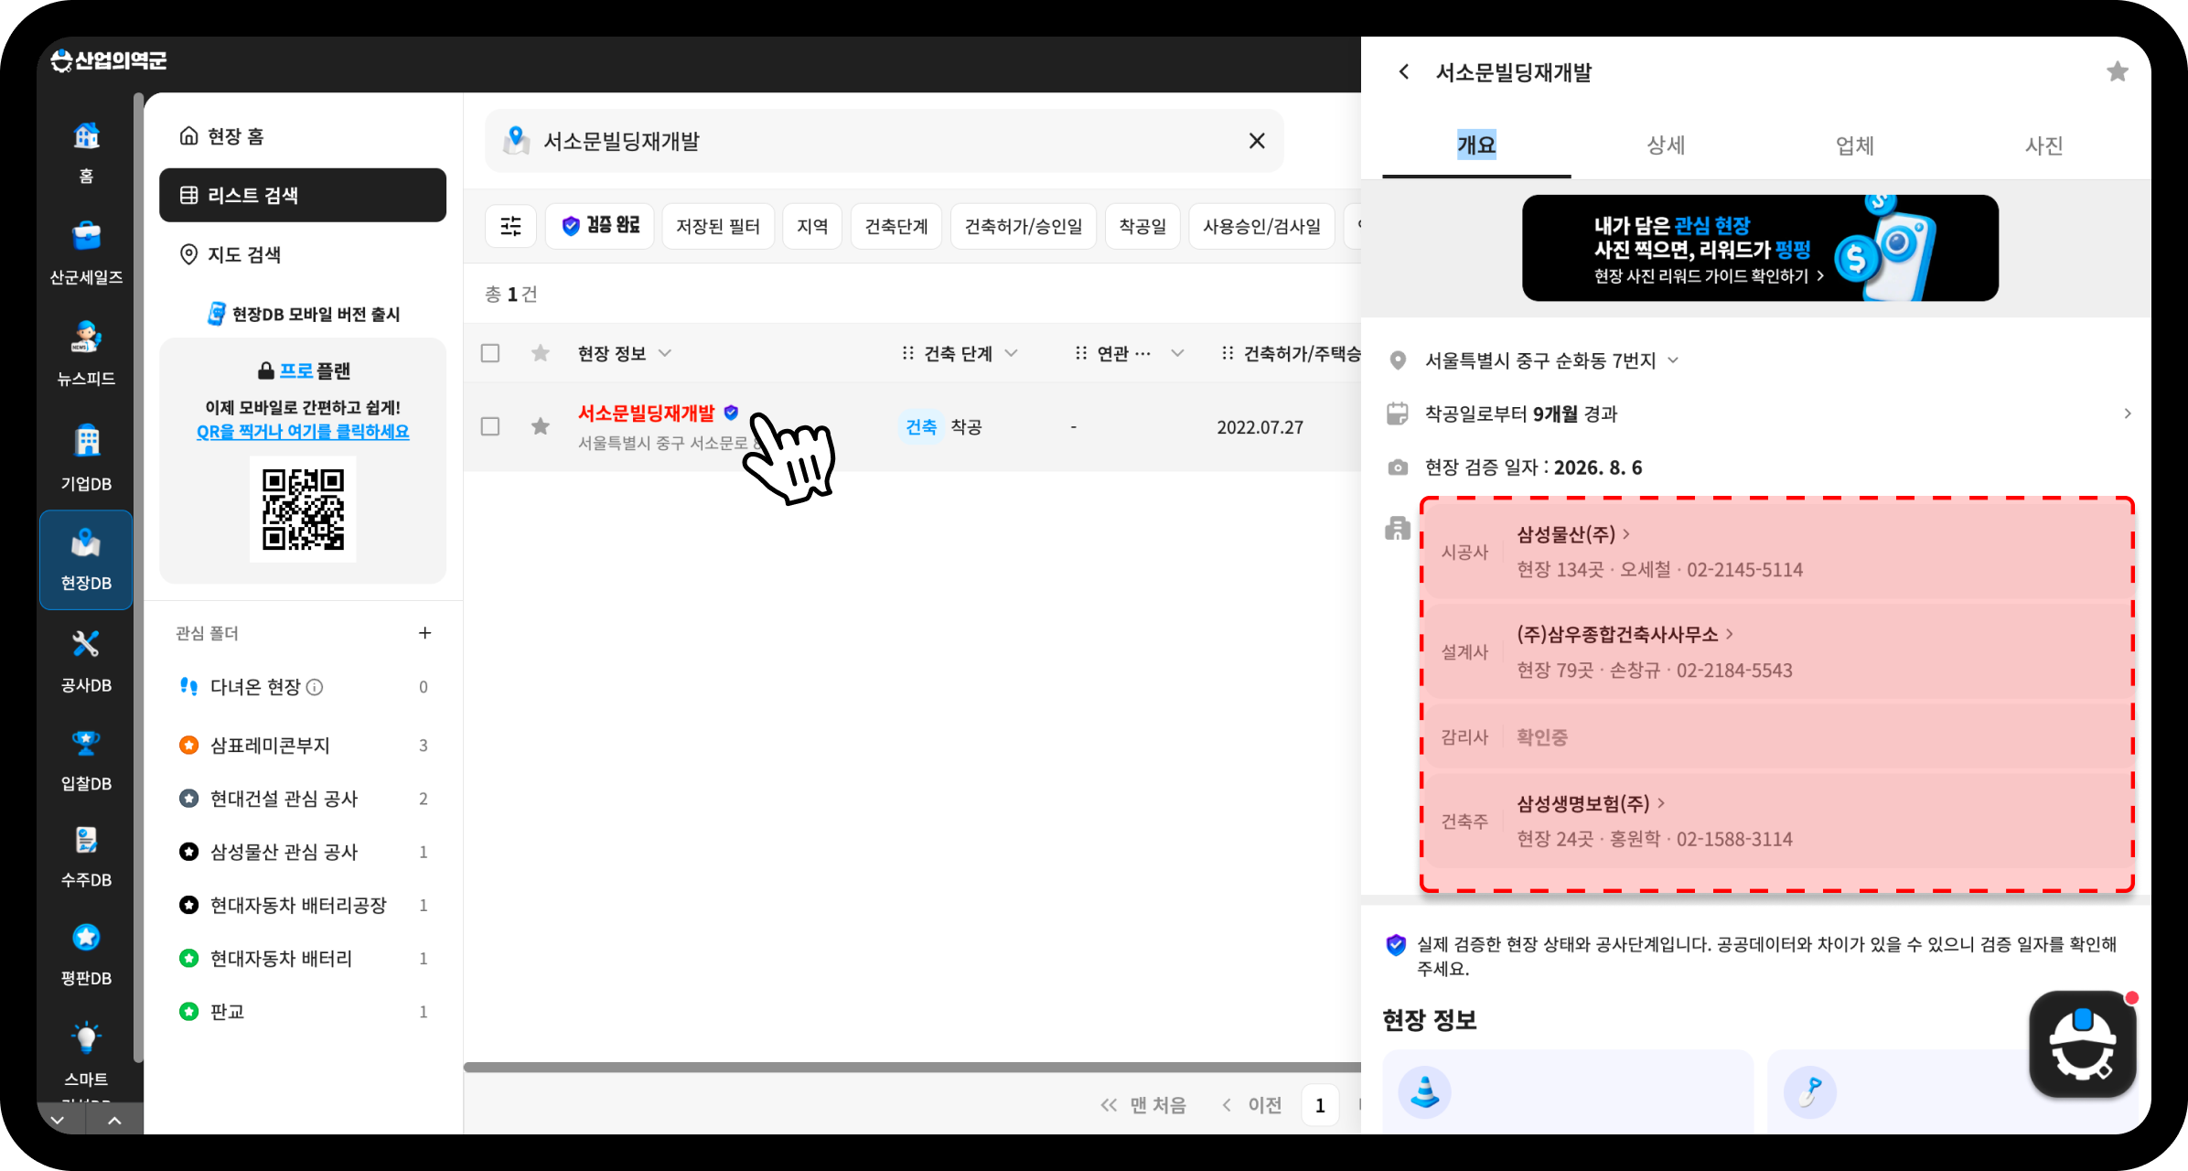This screenshot has width=2188, height=1171.
Task: Open 기업DB in the sidebar
Action: tap(86, 457)
